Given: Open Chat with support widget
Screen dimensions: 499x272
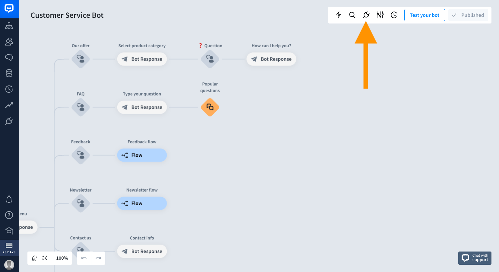Looking at the screenshot, I should coord(475,258).
